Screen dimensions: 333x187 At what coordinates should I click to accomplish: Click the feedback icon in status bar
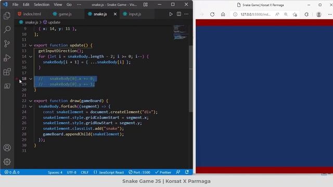(x=178, y=172)
